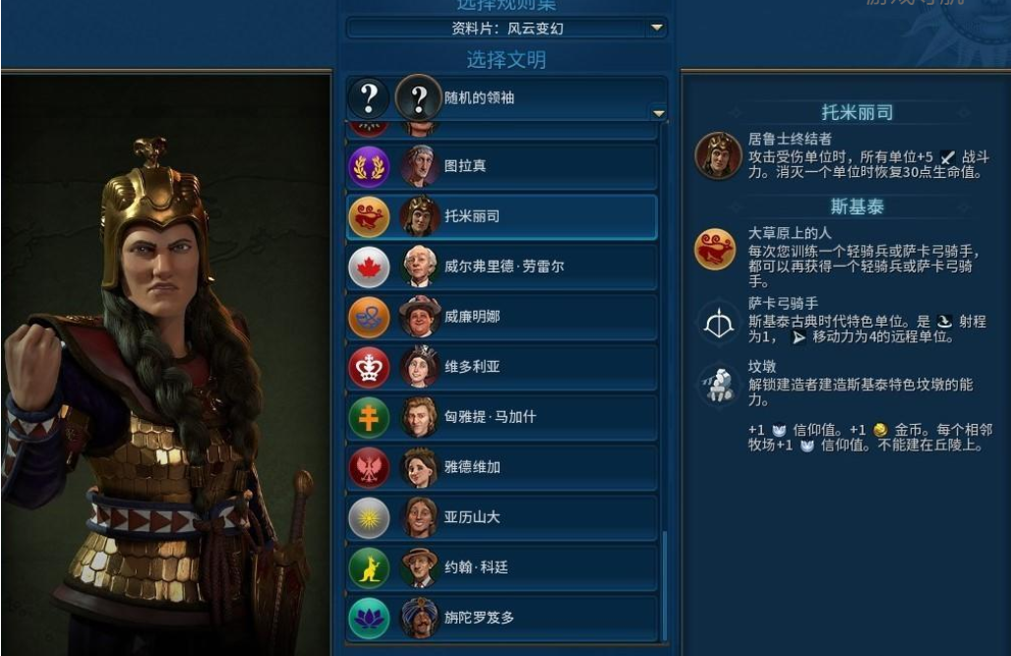Screen dimensions: 1011x656
Task: Select leader 图拉真 from the list
Action: (x=503, y=166)
